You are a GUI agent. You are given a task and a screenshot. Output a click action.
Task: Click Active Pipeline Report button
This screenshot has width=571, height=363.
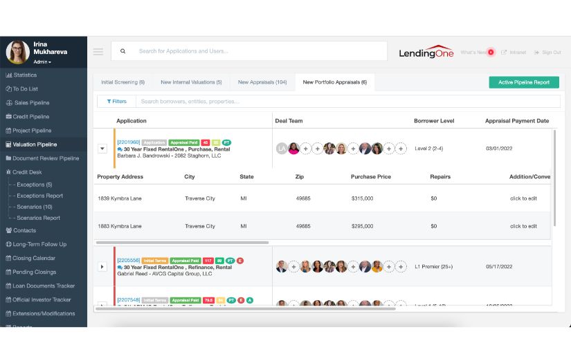click(x=524, y=82)
